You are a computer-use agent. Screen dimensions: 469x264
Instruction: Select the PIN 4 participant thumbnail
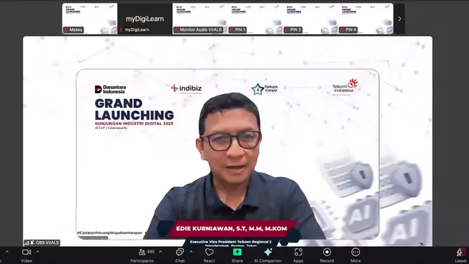pos(366,19)
